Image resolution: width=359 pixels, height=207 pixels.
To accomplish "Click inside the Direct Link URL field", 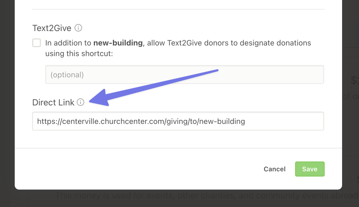I will (178, 121).
